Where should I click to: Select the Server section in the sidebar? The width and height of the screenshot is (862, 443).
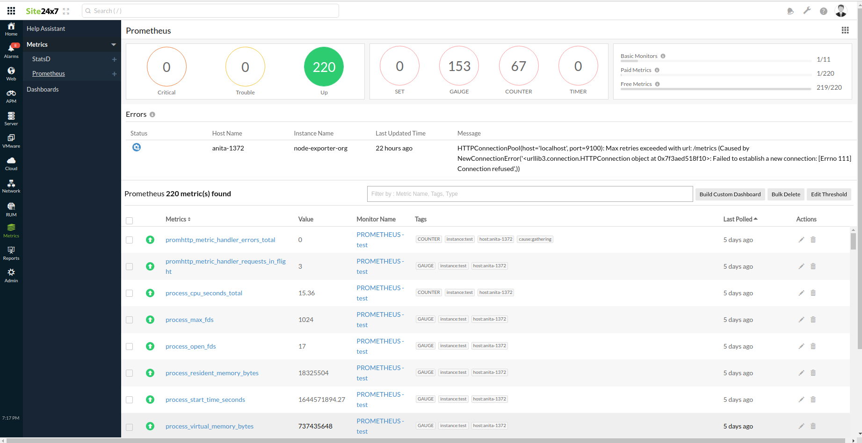pos(11,118)
